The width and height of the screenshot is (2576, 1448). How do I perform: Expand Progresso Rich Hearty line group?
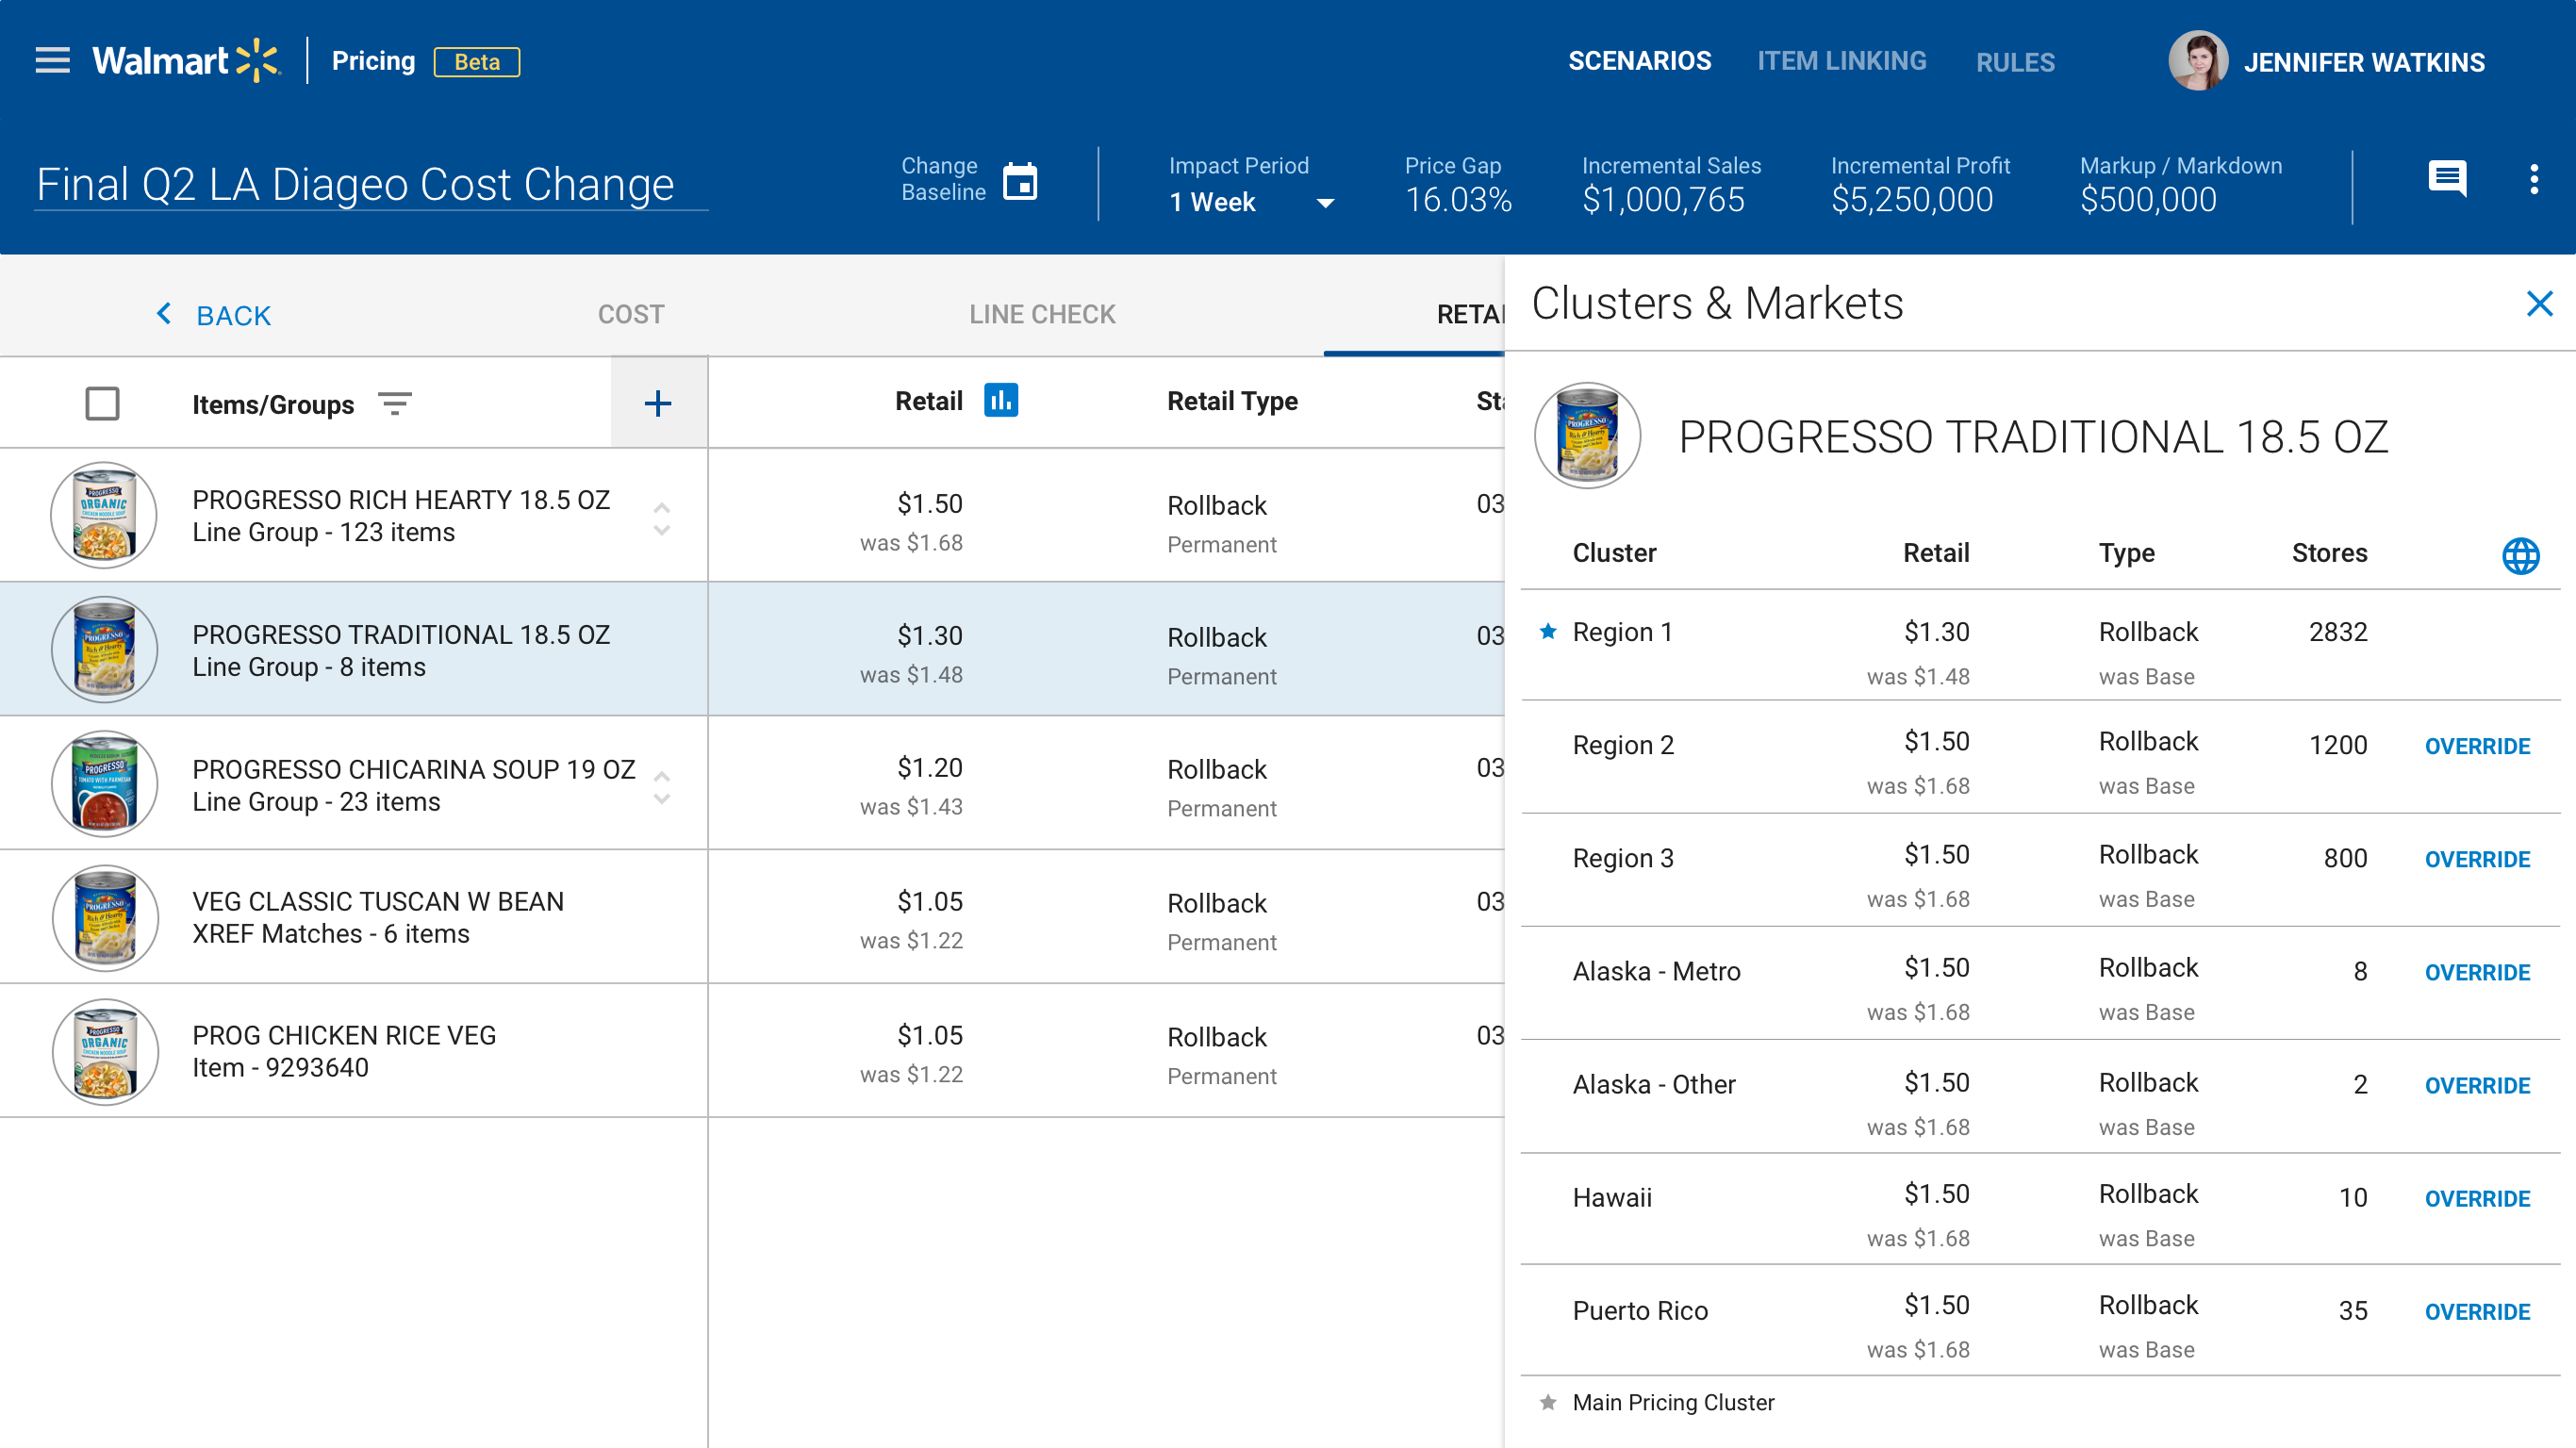[x=661, y=518]
